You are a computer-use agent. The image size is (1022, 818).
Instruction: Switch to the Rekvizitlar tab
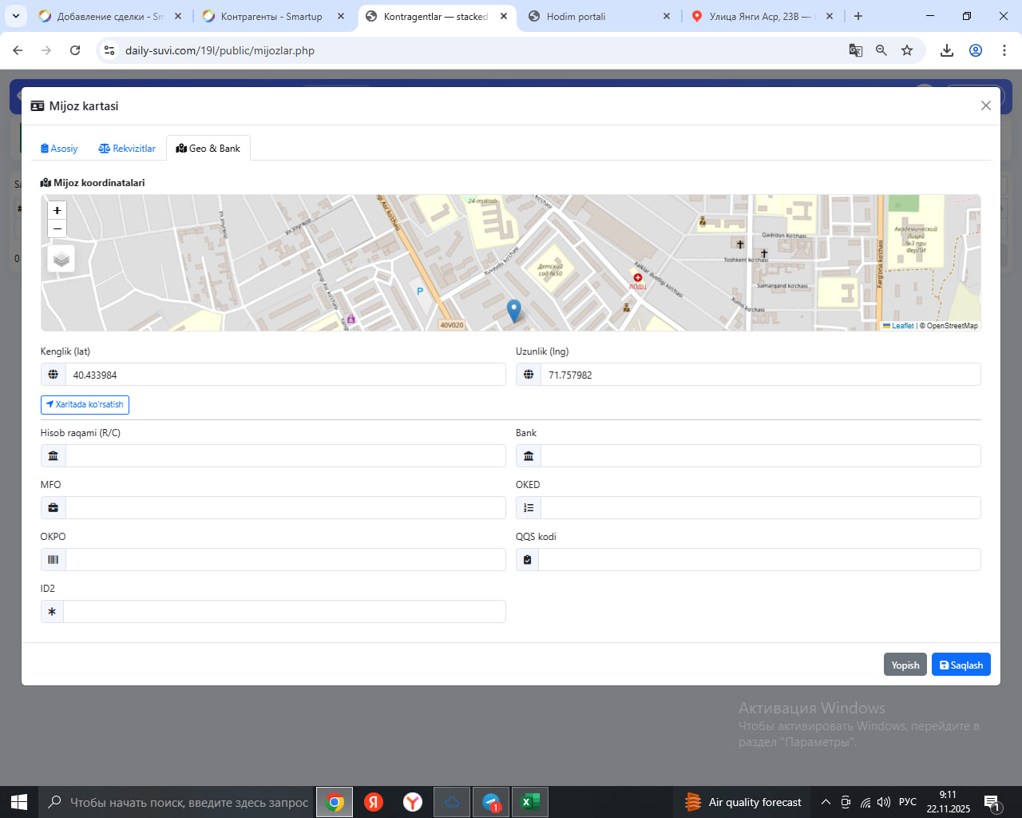pos(127,149)
